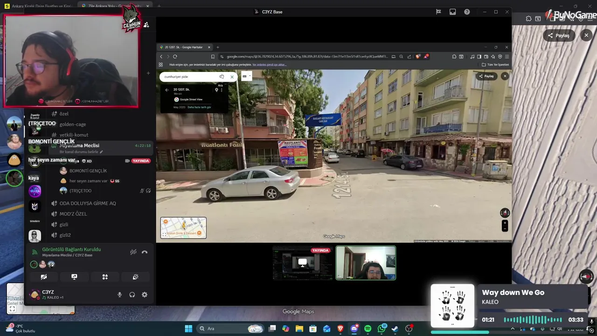This screenshot has height=336, width=597.
Task: Select the YAYINDA stream thumbnail tile
Action: (x=302, y=263)
